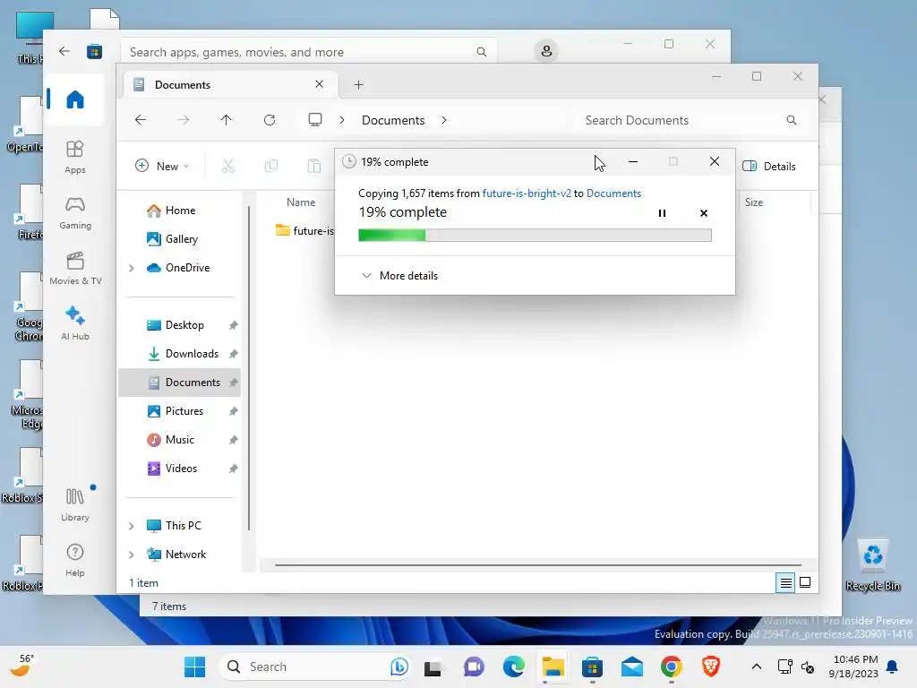Go back in File Explorer
This screenshot has height=688, width=917.
pyautogui.click(x=141, y=120)
